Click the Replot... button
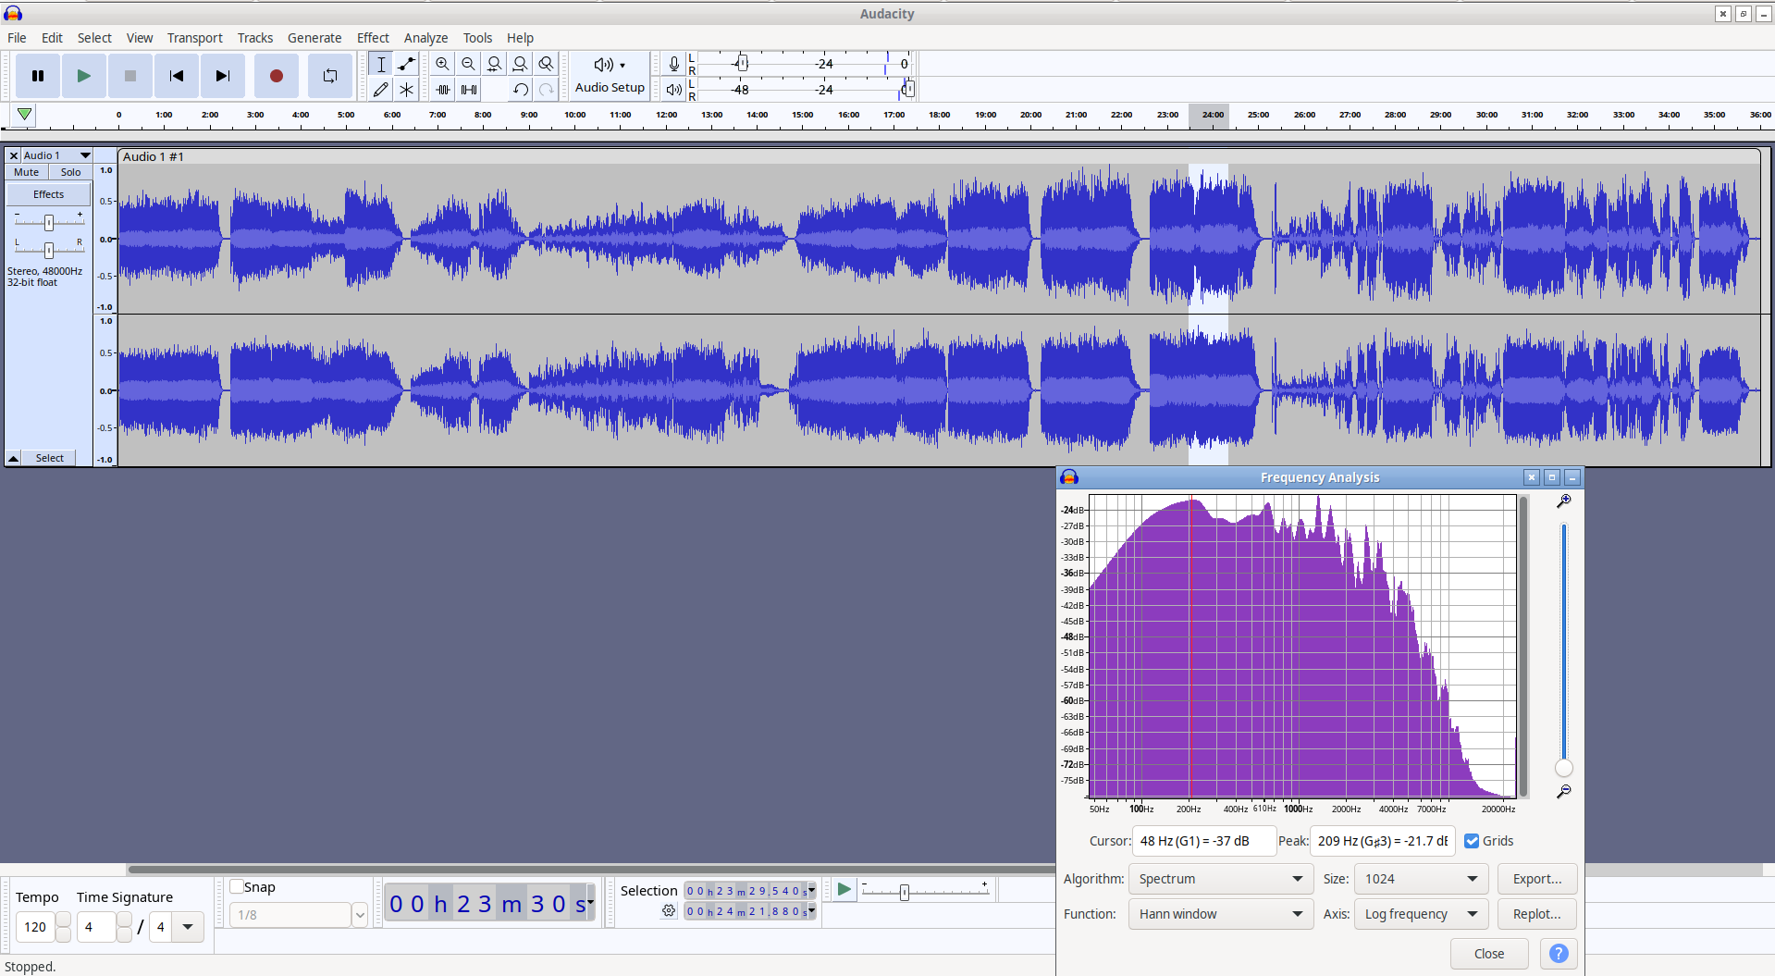1775x976 pixels. point(1537,914)
